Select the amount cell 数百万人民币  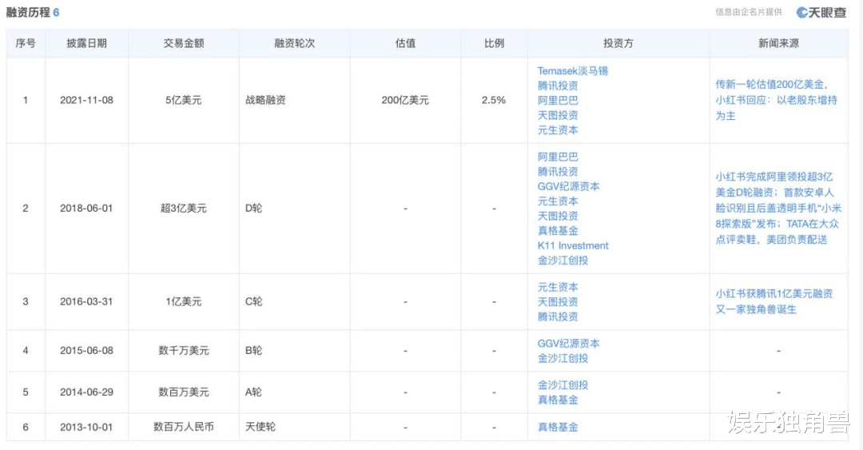(x=183, y=427)
